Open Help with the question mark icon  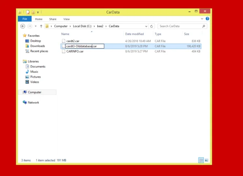pyautogui.click(x=207, y=19)
